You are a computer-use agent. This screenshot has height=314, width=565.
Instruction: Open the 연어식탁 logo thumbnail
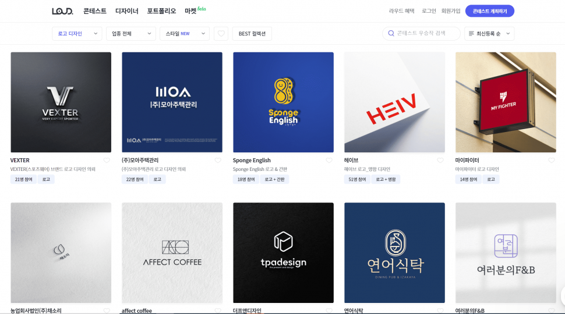tap(394, 253)
